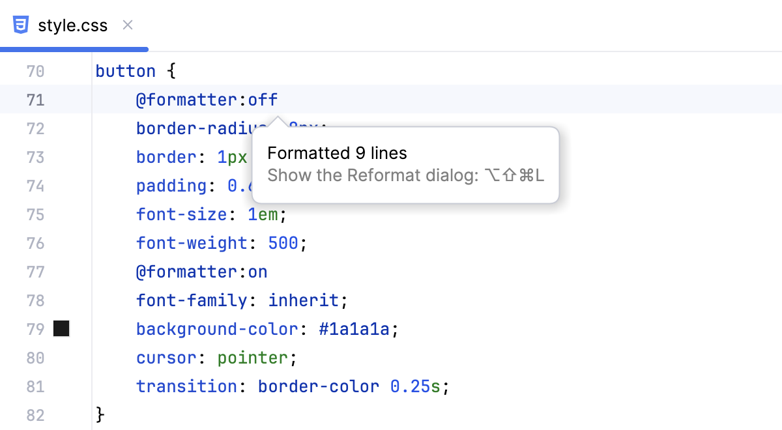Click the "inherit" value
782x430 pixels.
pos(304,300)
